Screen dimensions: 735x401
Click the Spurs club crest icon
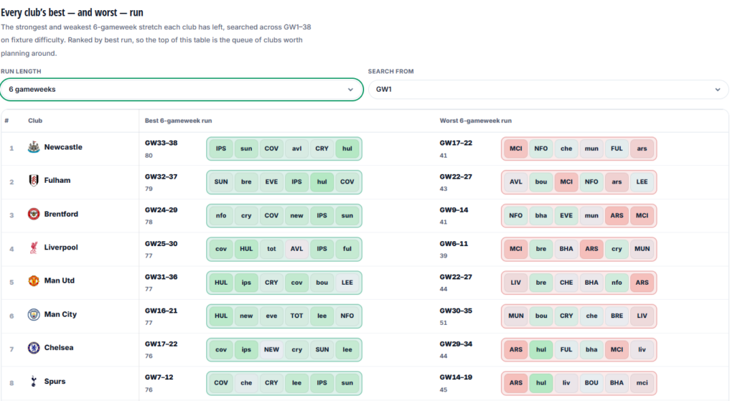pos(34,382)
